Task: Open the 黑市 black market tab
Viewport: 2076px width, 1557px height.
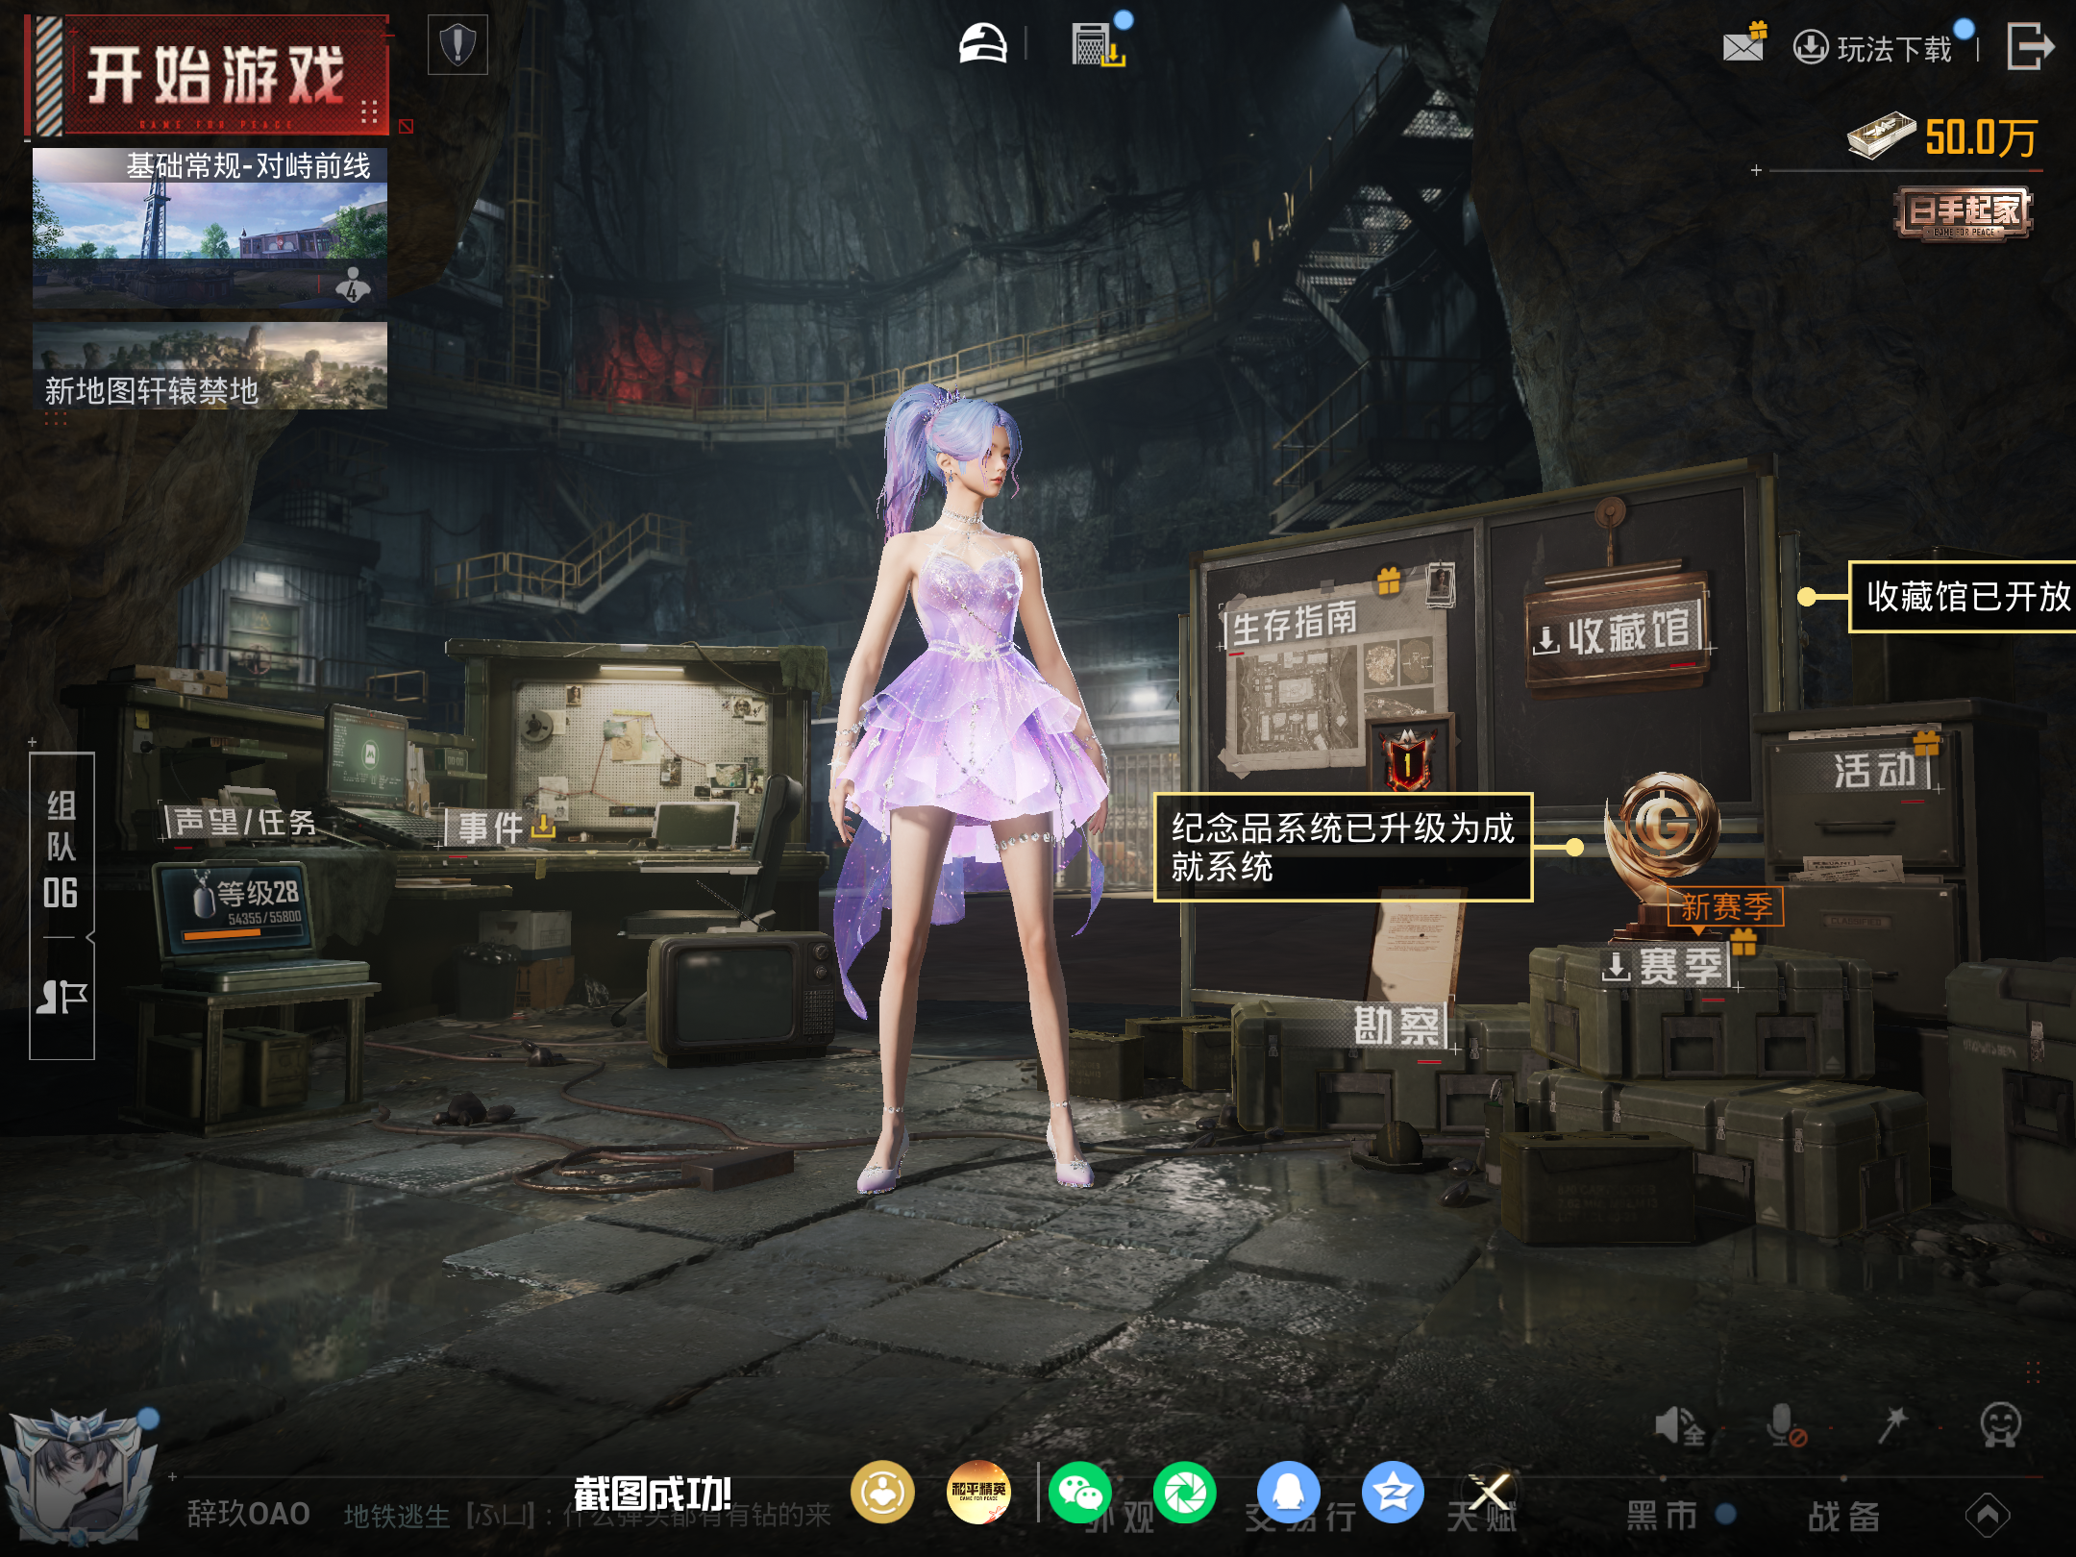Action: pos(1661,1516)
